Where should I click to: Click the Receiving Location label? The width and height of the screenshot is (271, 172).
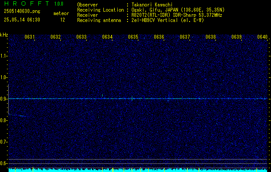click(100, 10)
